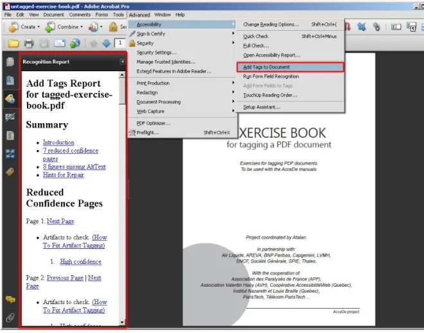The width and height of the screenshot is (424, 333).
Task: Open the Content panel icon
Action: point(10,135)
